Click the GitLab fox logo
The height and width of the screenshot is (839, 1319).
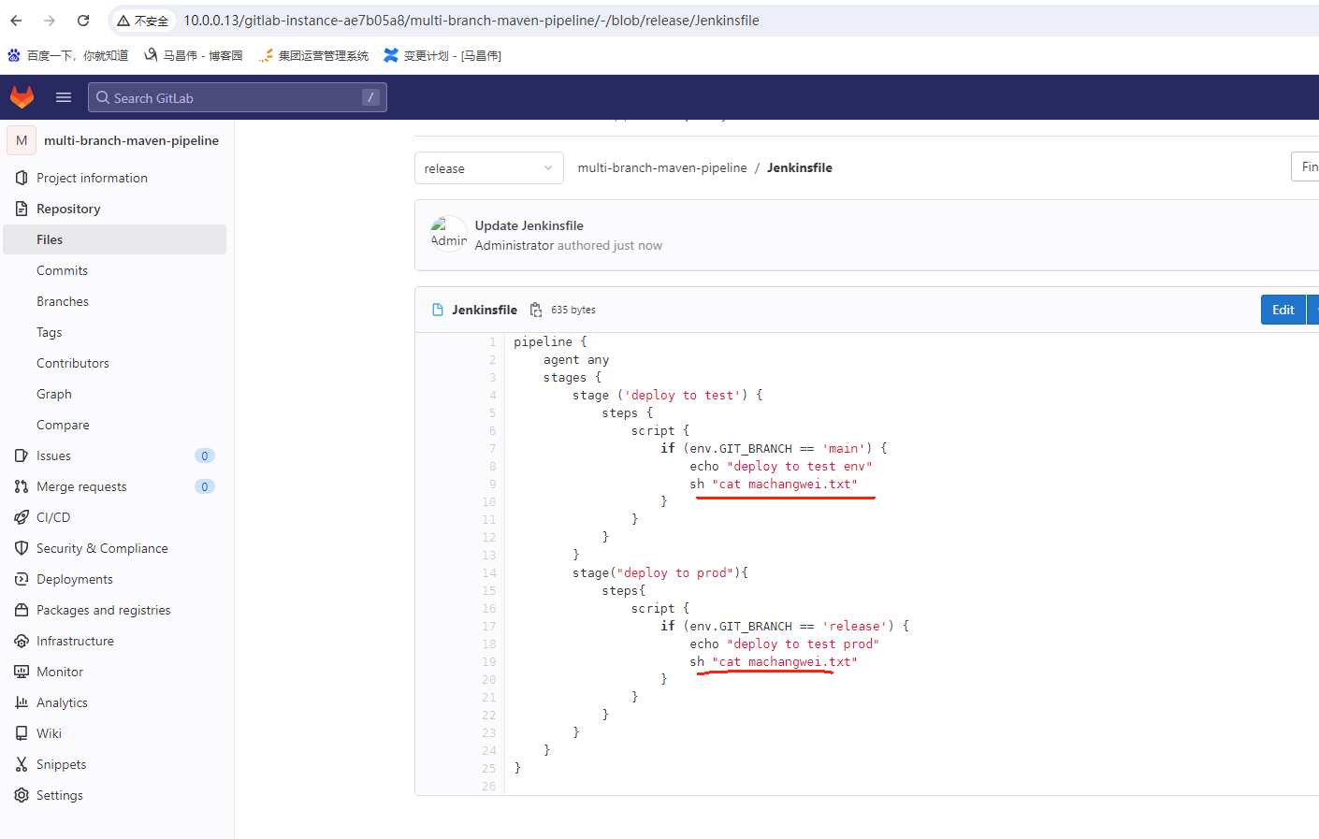pyautogui.click(x=22, y=97)
